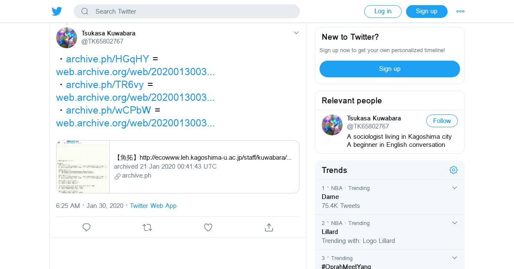The width and height of the screenshot is (514, 269).
Task: Open Trends settings gear
Action: tap(454, 170)
